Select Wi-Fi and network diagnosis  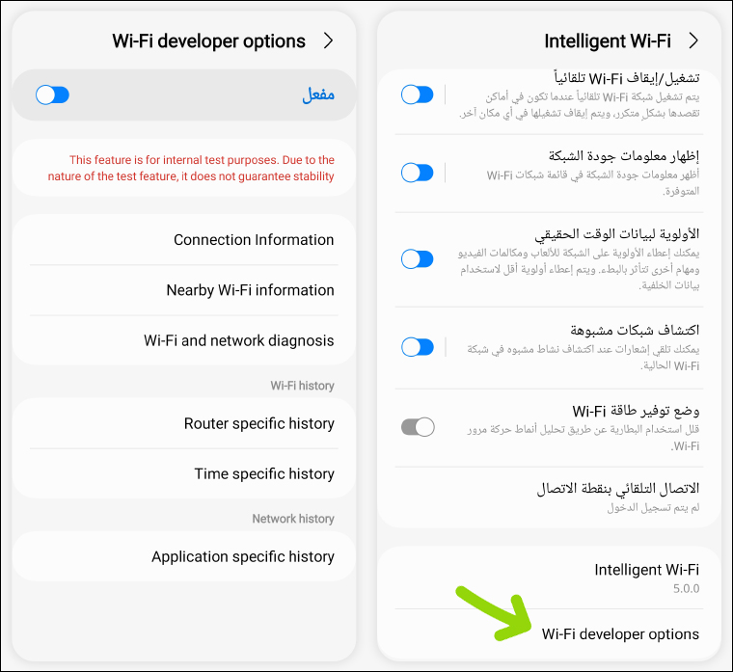tap(239, 340)
